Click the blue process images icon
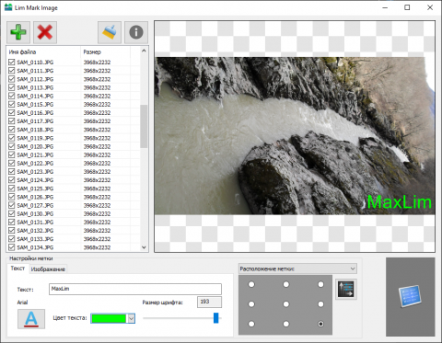Viewport: 442px width, 343px height. [x=410, y=296]
